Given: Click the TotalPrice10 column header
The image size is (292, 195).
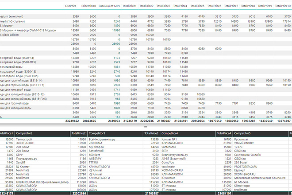Looking at the screenshot, I should click(283, 6).
